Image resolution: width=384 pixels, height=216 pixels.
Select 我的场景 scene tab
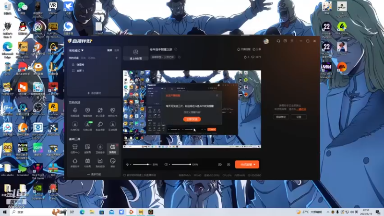74,58
